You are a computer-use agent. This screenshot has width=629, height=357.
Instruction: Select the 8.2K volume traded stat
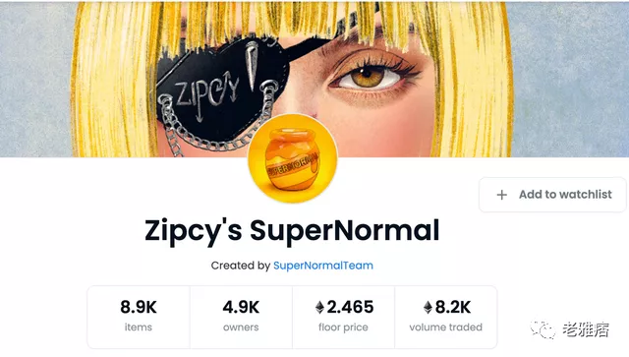[x=446, y=317]
